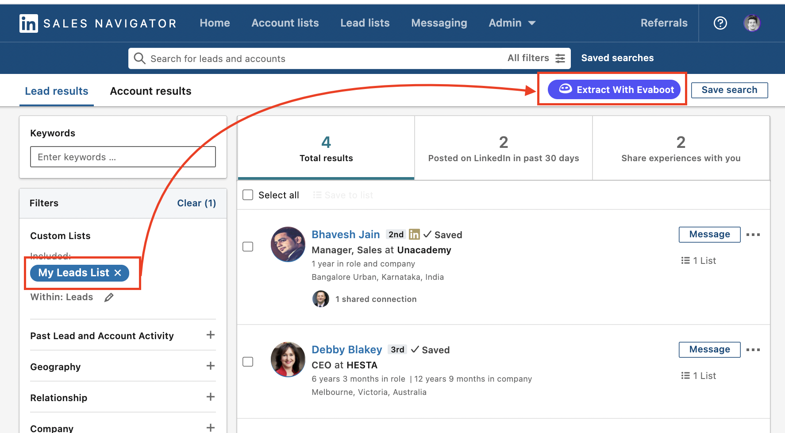Screen dimensions: 785x433
Task: Go to the Home menu item
Action: 215,23
